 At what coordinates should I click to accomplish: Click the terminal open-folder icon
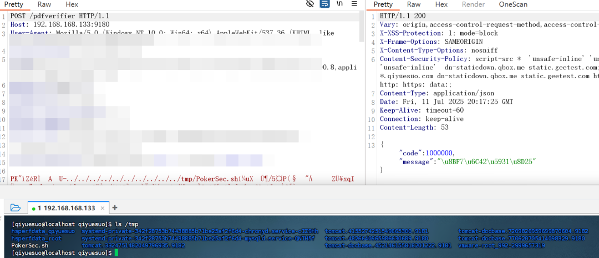click(x=16, y=208)
